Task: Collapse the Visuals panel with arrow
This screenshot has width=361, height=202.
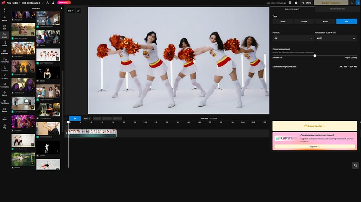Action: [62, 8]
